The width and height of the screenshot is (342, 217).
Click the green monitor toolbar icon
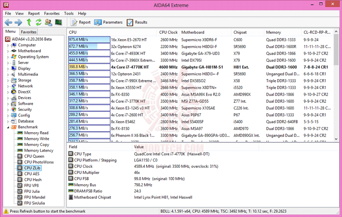[x=58, y=22]
